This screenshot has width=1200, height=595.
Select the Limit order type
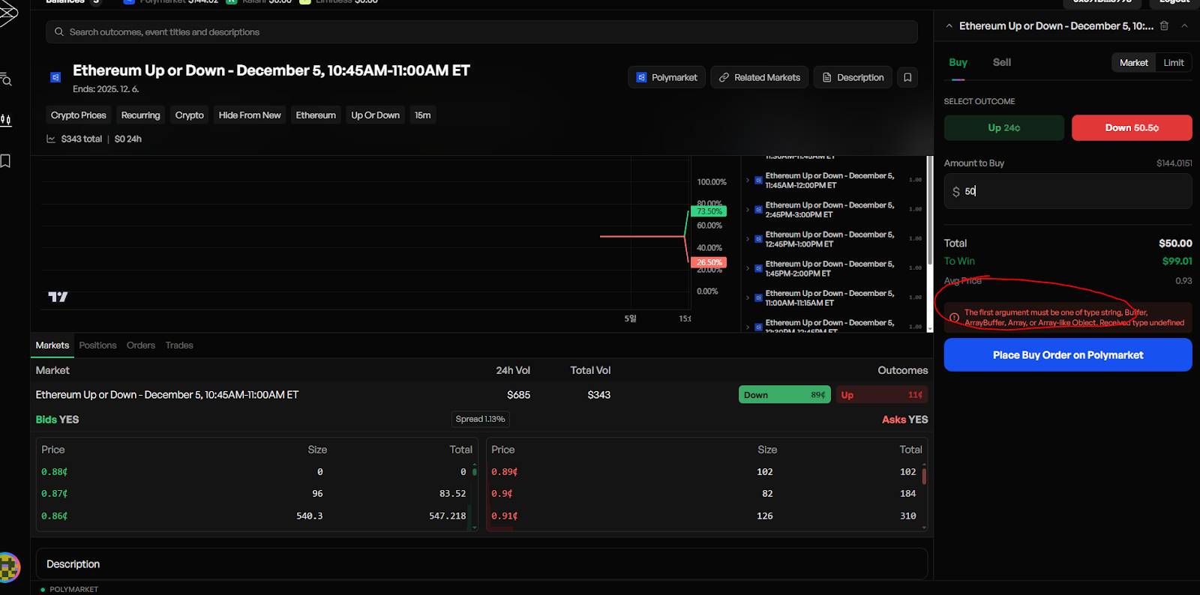pos(1174,63)
